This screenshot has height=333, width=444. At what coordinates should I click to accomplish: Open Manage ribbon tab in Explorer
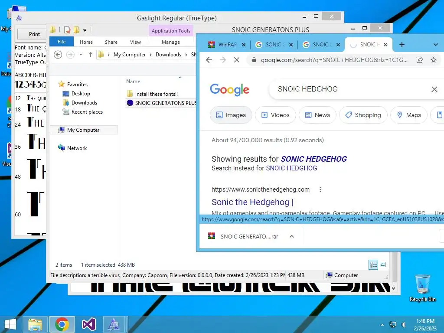tap(171, 42)
